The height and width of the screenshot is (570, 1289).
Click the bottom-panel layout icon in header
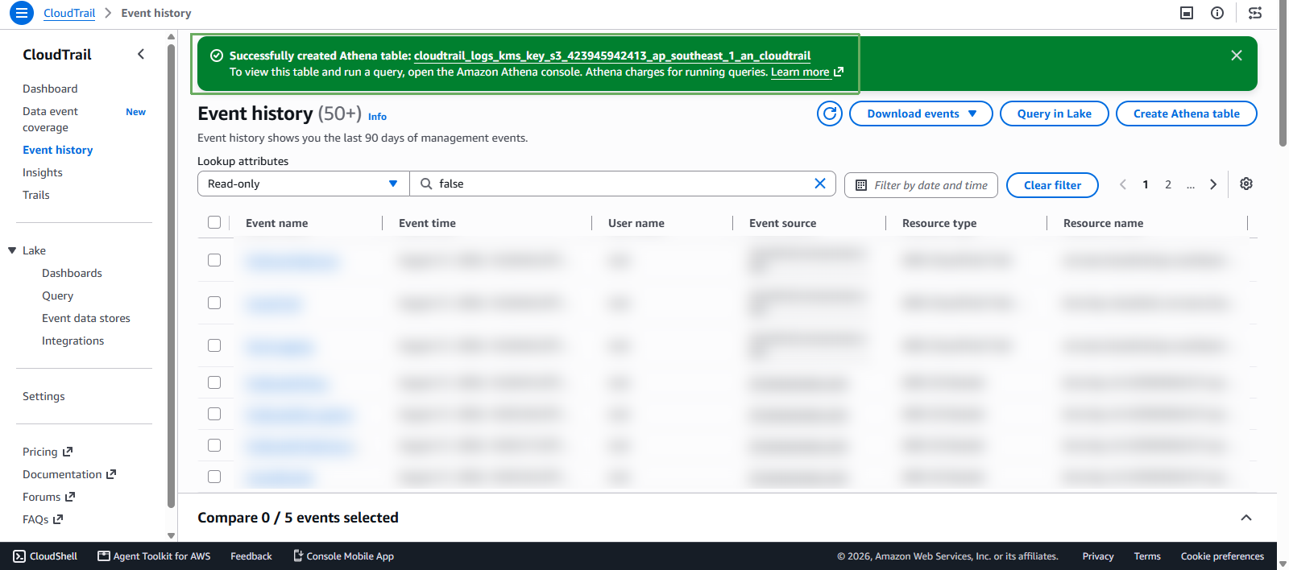(x=1187, y=13)
